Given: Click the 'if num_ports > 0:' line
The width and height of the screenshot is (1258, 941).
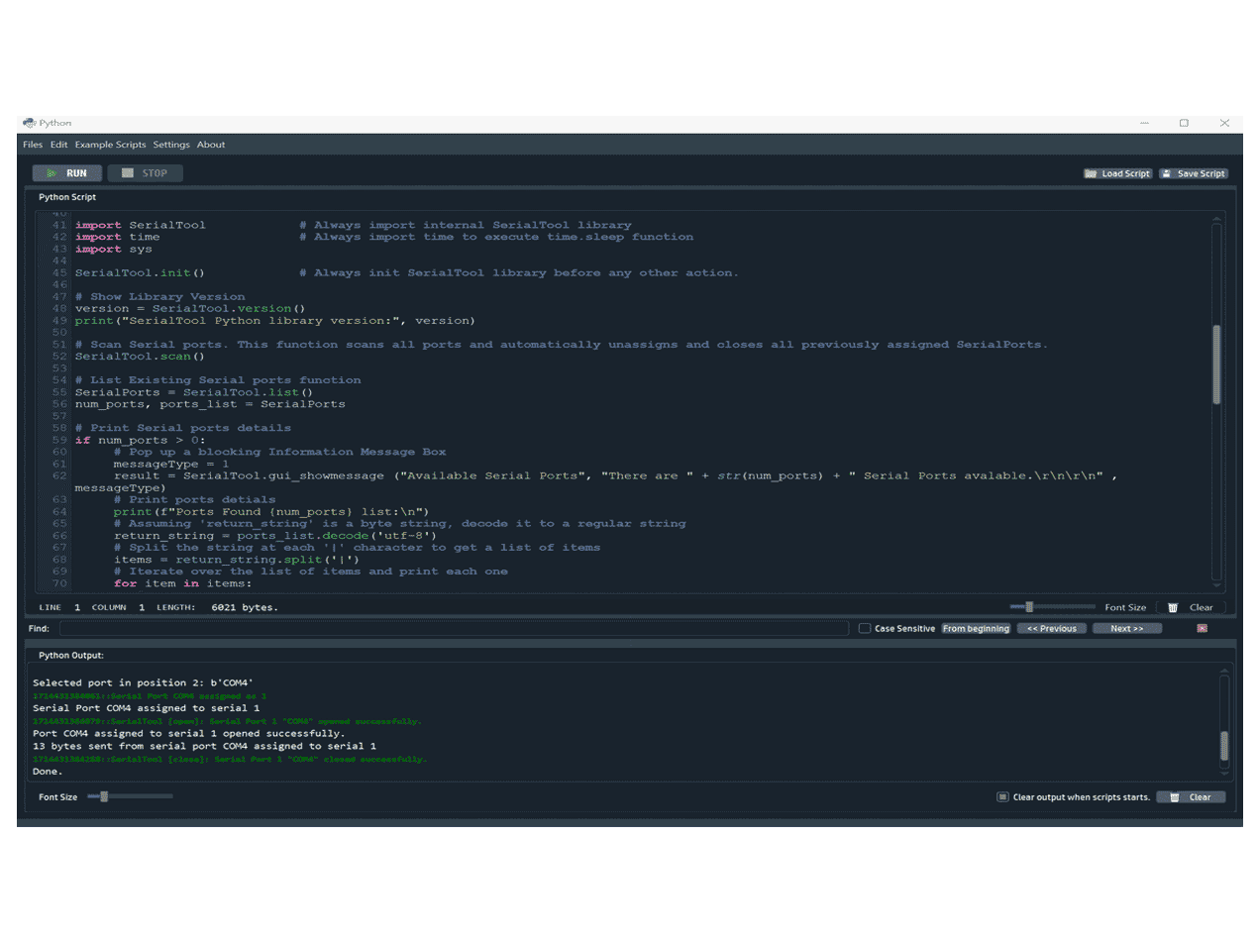Looking at the screenshot, I should 140,440.
